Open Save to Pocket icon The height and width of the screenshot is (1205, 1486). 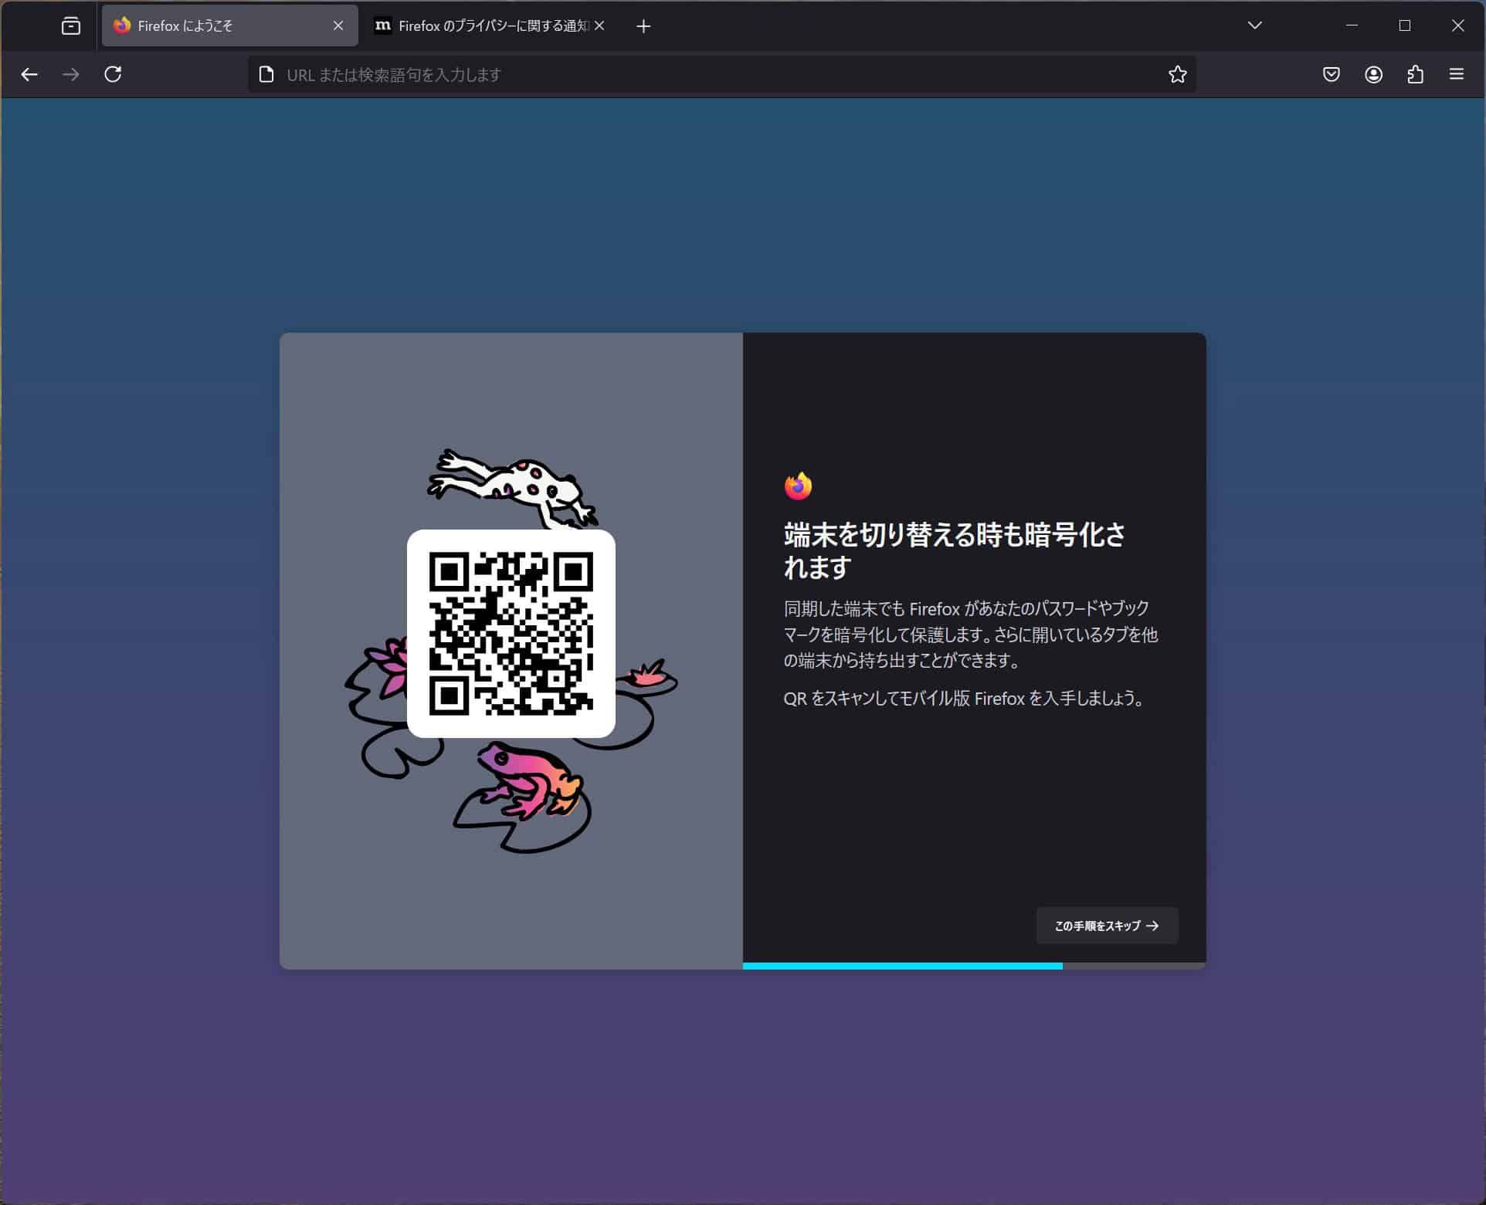(1331, 74)
